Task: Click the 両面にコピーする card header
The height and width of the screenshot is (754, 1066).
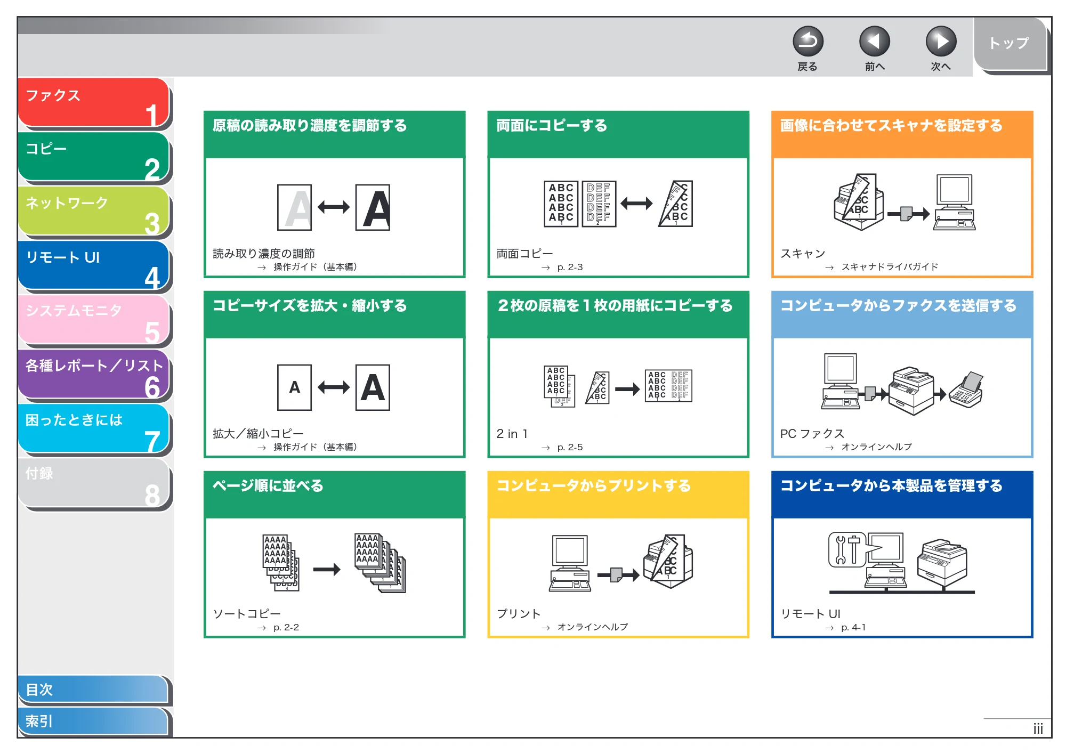Action: [x=618, y=134]
